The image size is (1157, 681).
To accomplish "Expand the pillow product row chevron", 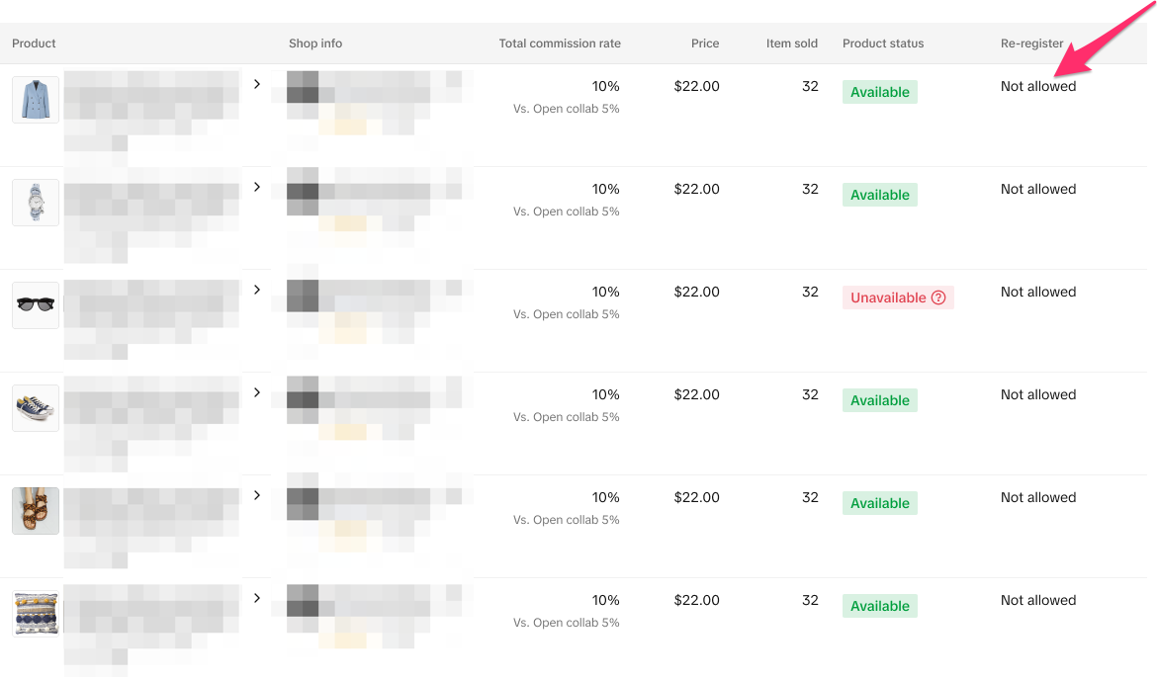I will 257,598.
